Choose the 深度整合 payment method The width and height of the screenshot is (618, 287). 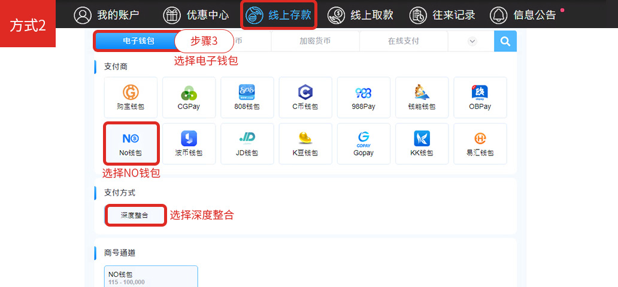(135, 215)
